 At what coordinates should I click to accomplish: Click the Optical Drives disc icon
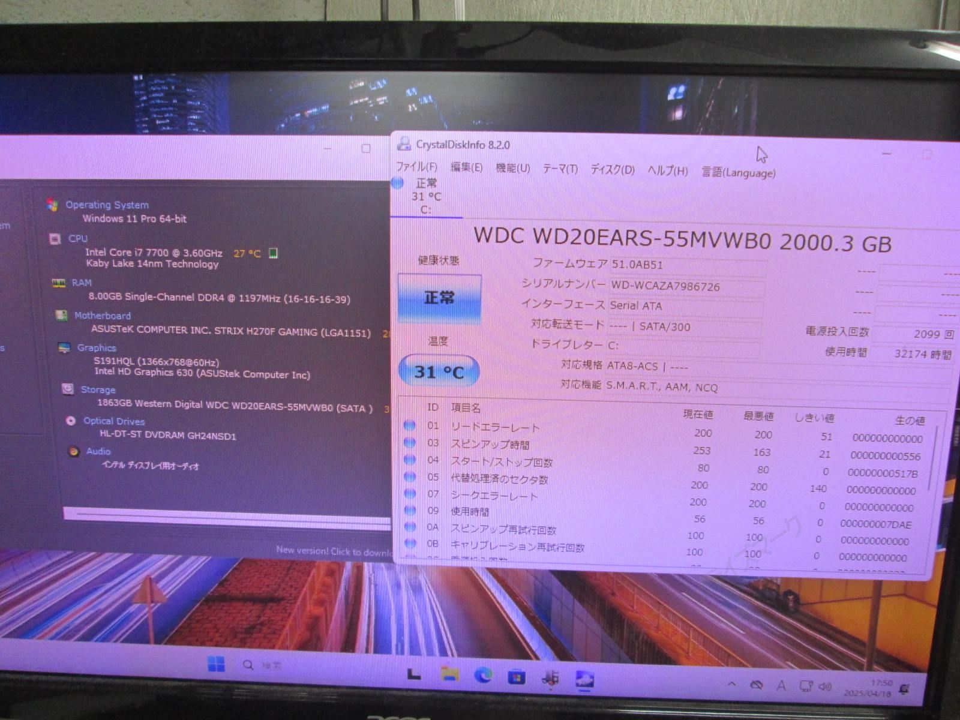[71, 421]
